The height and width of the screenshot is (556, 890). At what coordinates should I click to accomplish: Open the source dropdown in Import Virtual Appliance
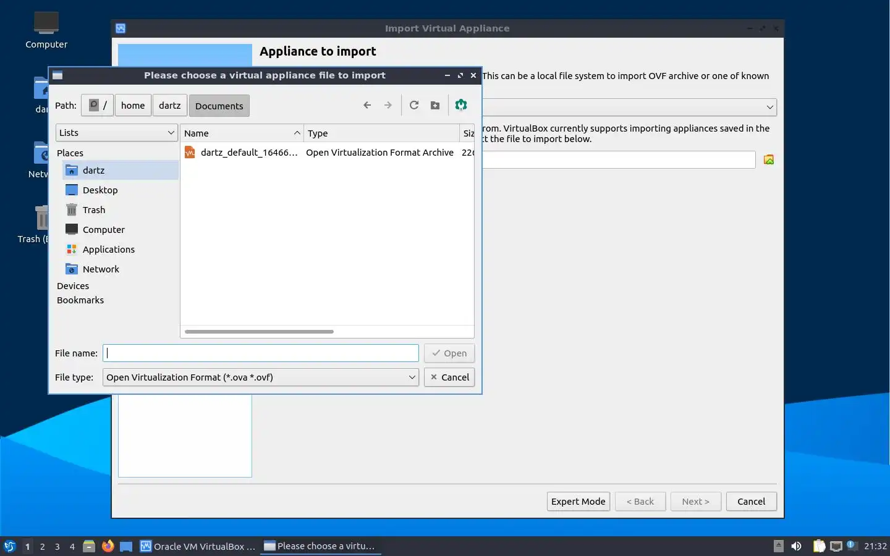(629, 107)
